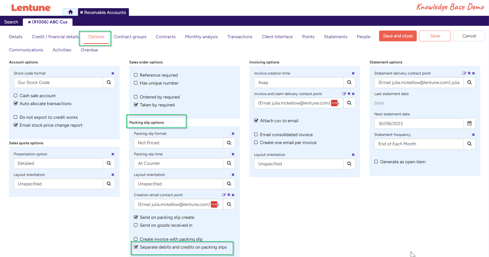Go to the Monthly analysis tab
The height and width of the screenshot is (257, 489).
(201, 37)
